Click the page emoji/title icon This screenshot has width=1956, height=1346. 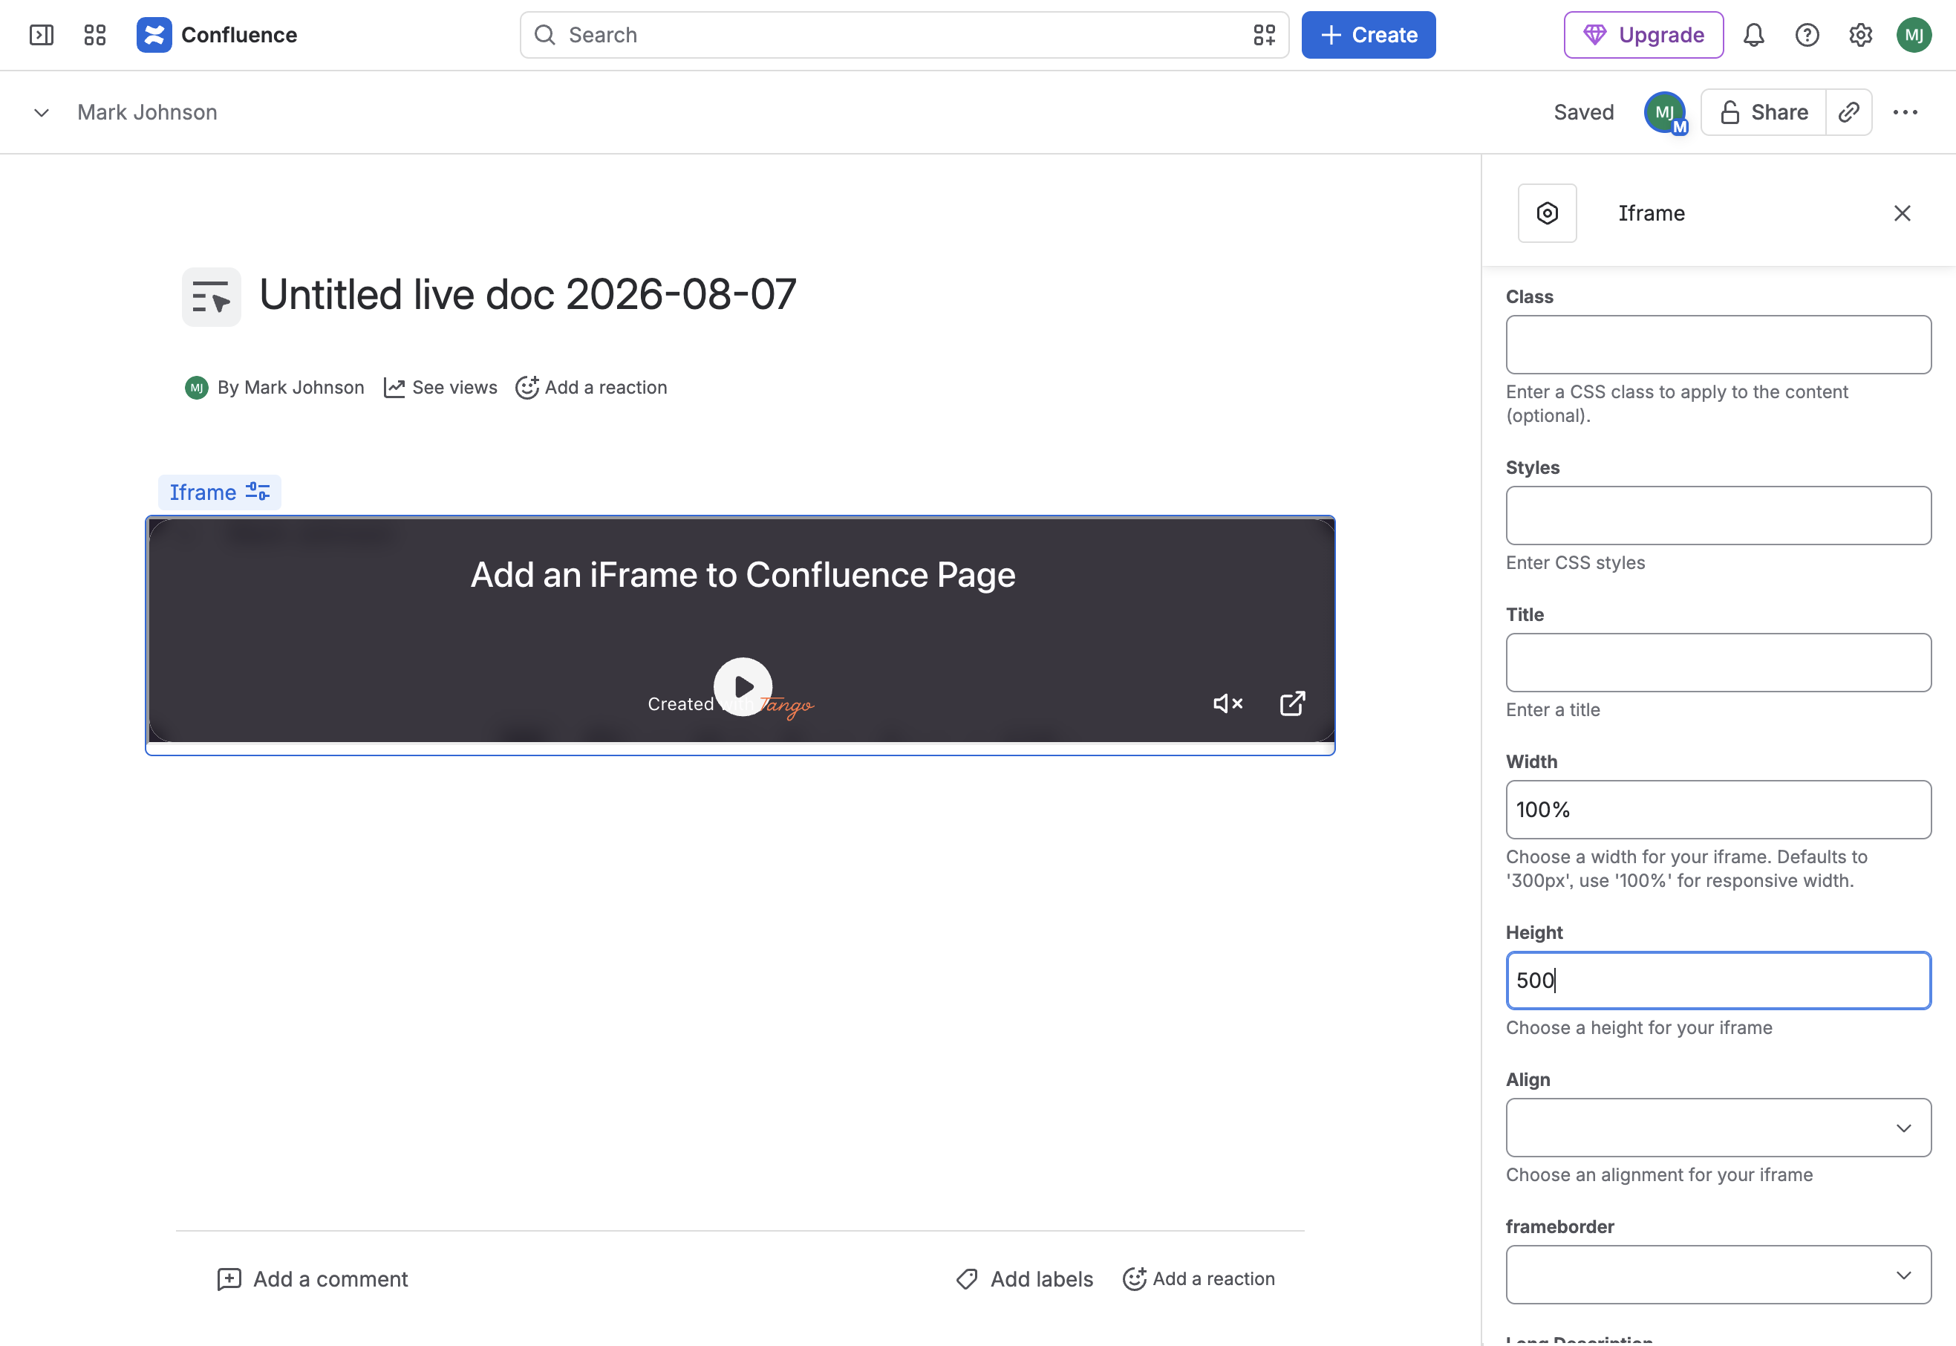click(211, 297)
